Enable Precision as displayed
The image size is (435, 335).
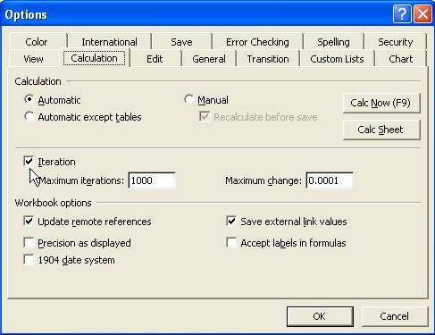[29, 243]
